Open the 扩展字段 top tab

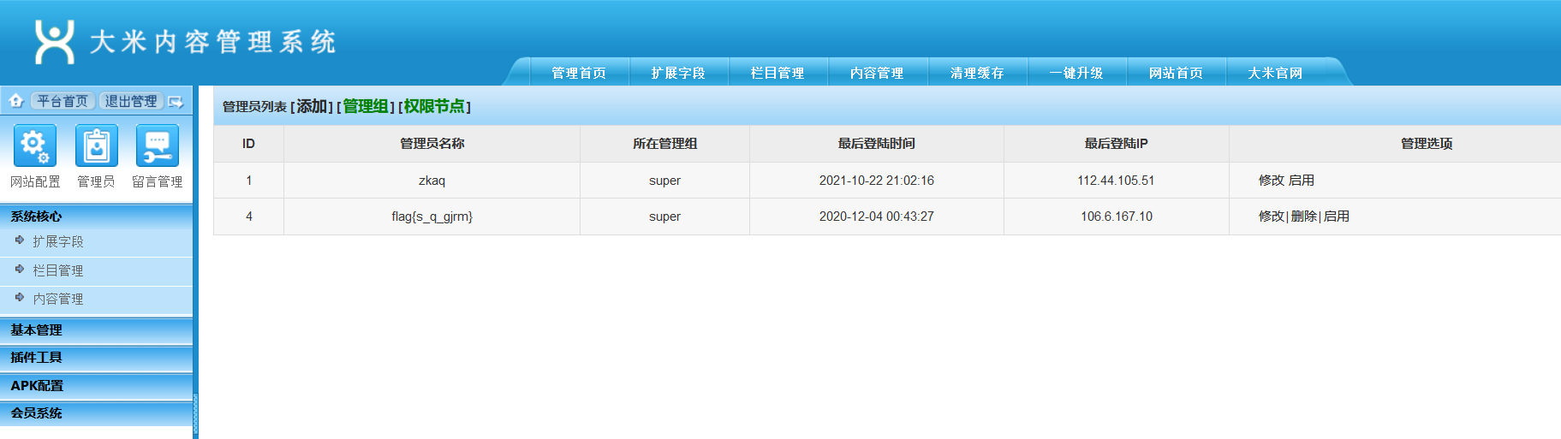[678, 73]
